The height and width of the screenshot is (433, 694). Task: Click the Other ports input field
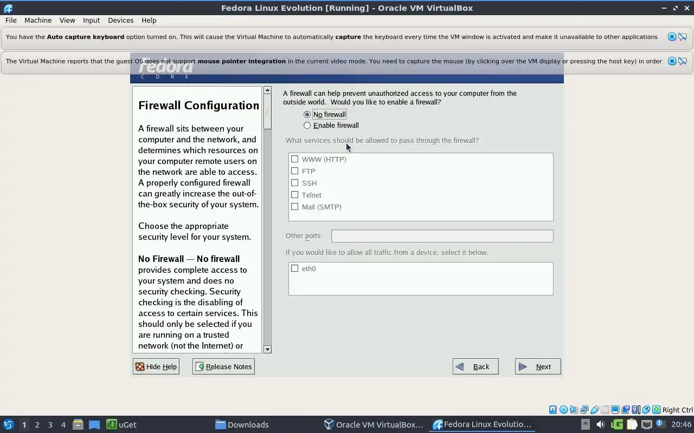pos(442,236)
